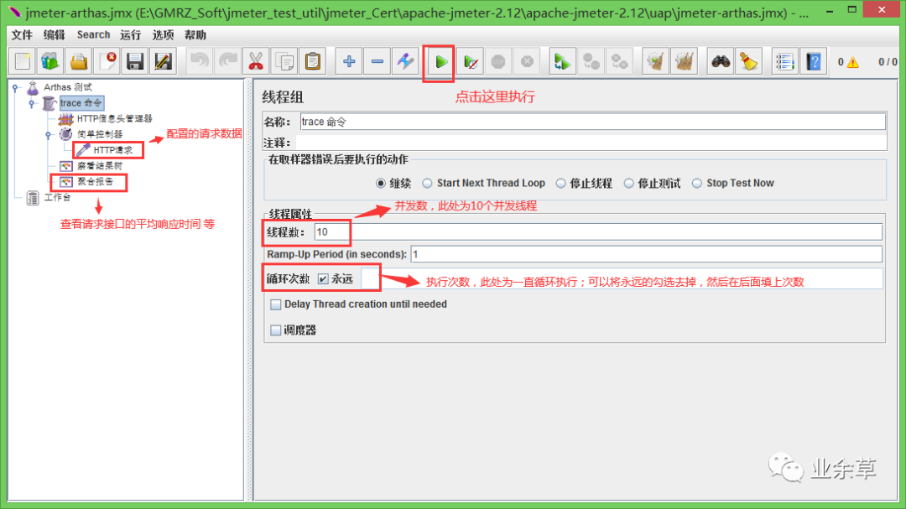Open an existing test plan file
Image resolution: width=906 pixels, height=509 pixels.
pyautogui.click(x=79, y=61)
